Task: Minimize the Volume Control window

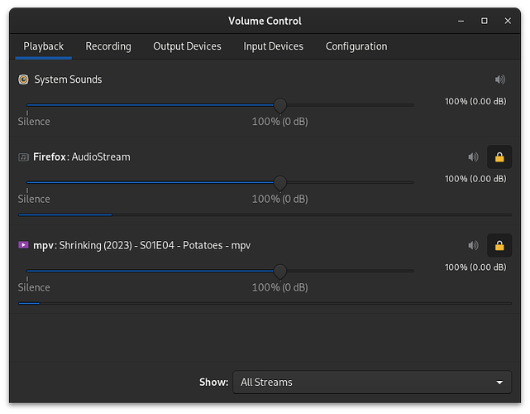Action: tap(461, 21)
